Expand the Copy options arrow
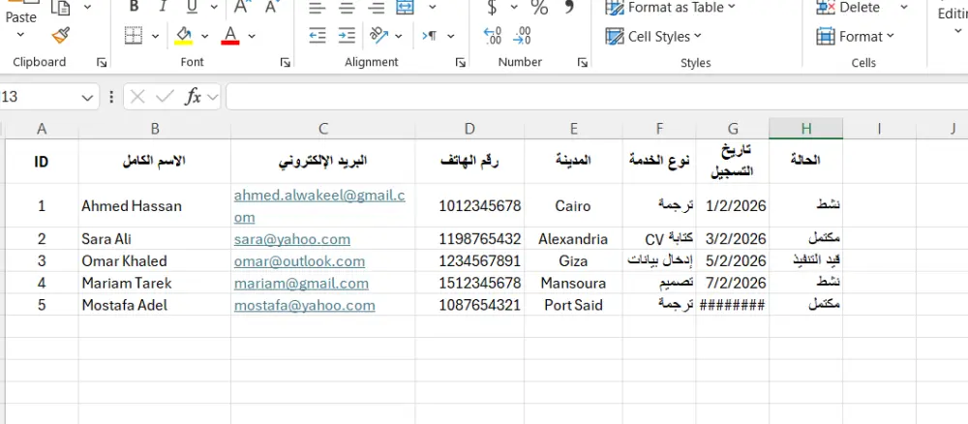968x424 pixels. coord(87,7)
